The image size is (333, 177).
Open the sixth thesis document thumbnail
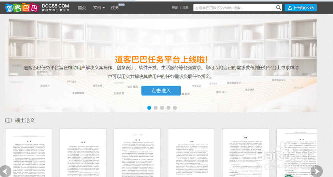(296, 153)
